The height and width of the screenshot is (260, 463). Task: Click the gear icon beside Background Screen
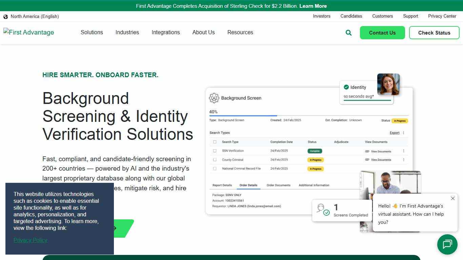[x=214, y=98]
